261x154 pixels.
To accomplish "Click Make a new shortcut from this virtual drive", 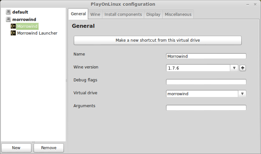I will 158,41.
